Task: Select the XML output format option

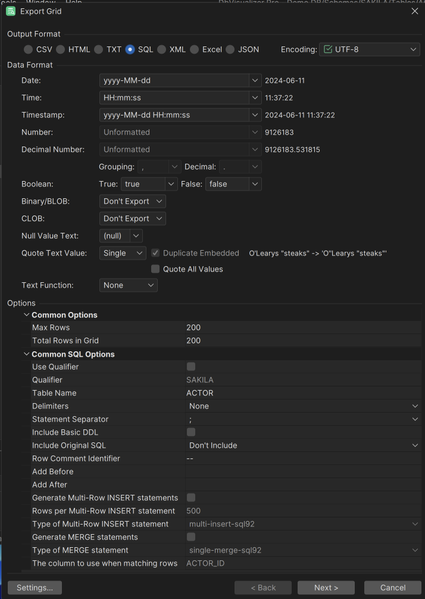Action: pos(161,49)
